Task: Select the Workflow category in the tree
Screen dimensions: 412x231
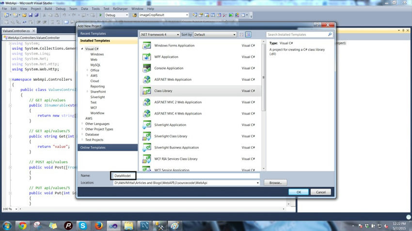Action: pos(97,113)
